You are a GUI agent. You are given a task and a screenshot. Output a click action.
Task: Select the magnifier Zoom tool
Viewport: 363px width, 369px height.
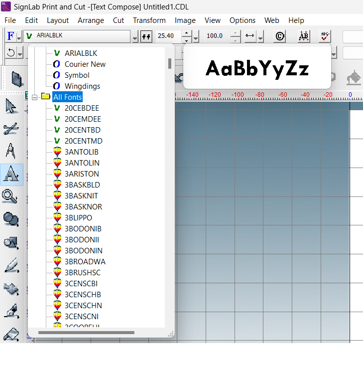click(9, 196)
